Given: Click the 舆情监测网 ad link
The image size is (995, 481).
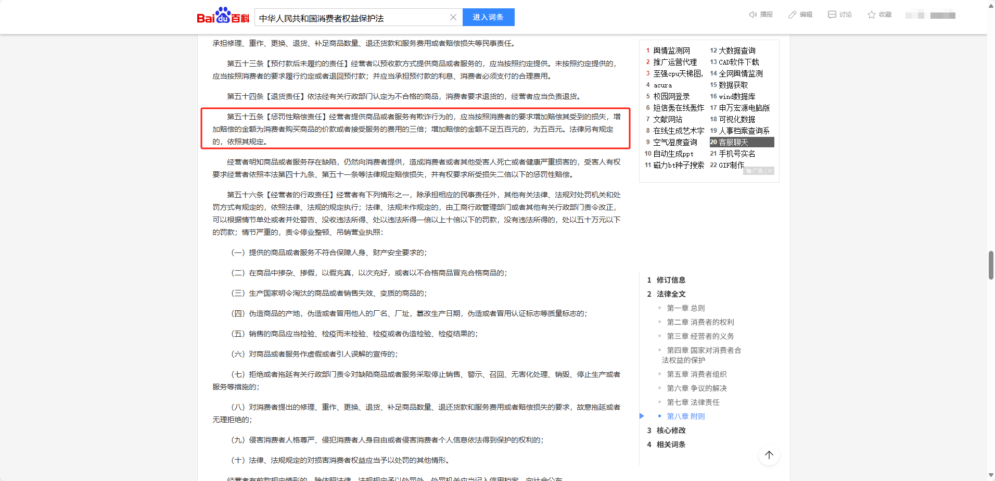Looking at the screenshot, I should coord(671,50).
